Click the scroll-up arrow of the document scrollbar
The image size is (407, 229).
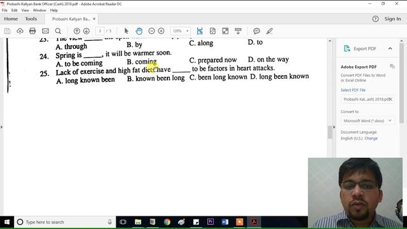coord(330,41)
